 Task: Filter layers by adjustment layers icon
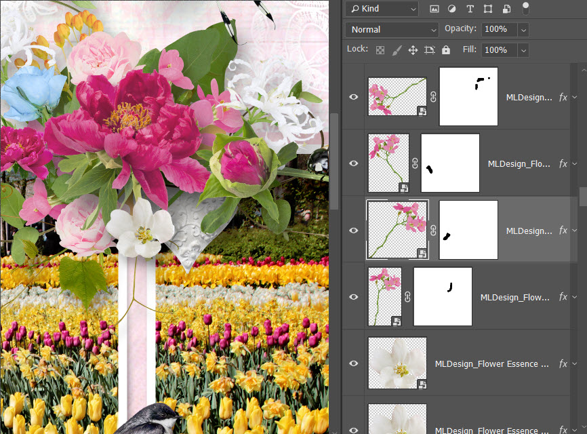pyautogui.click(x=452, y=9)
